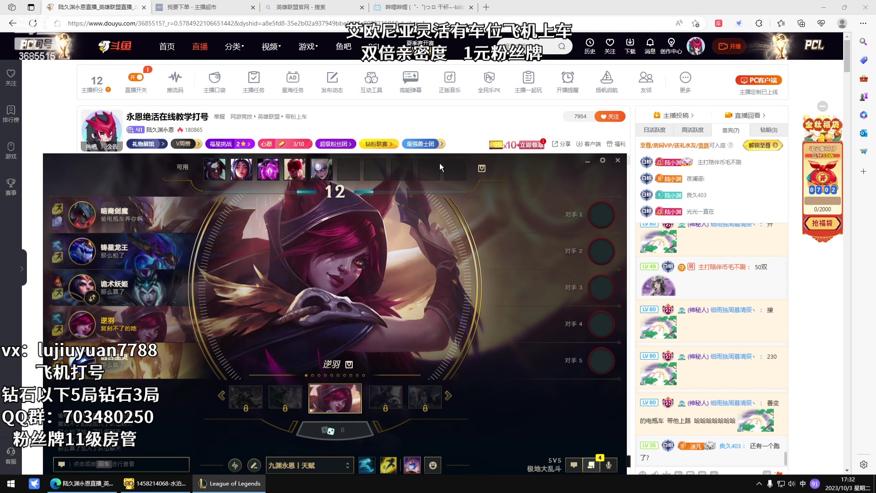Open the 高能弹幕 danmaku icon

point(411,82)
